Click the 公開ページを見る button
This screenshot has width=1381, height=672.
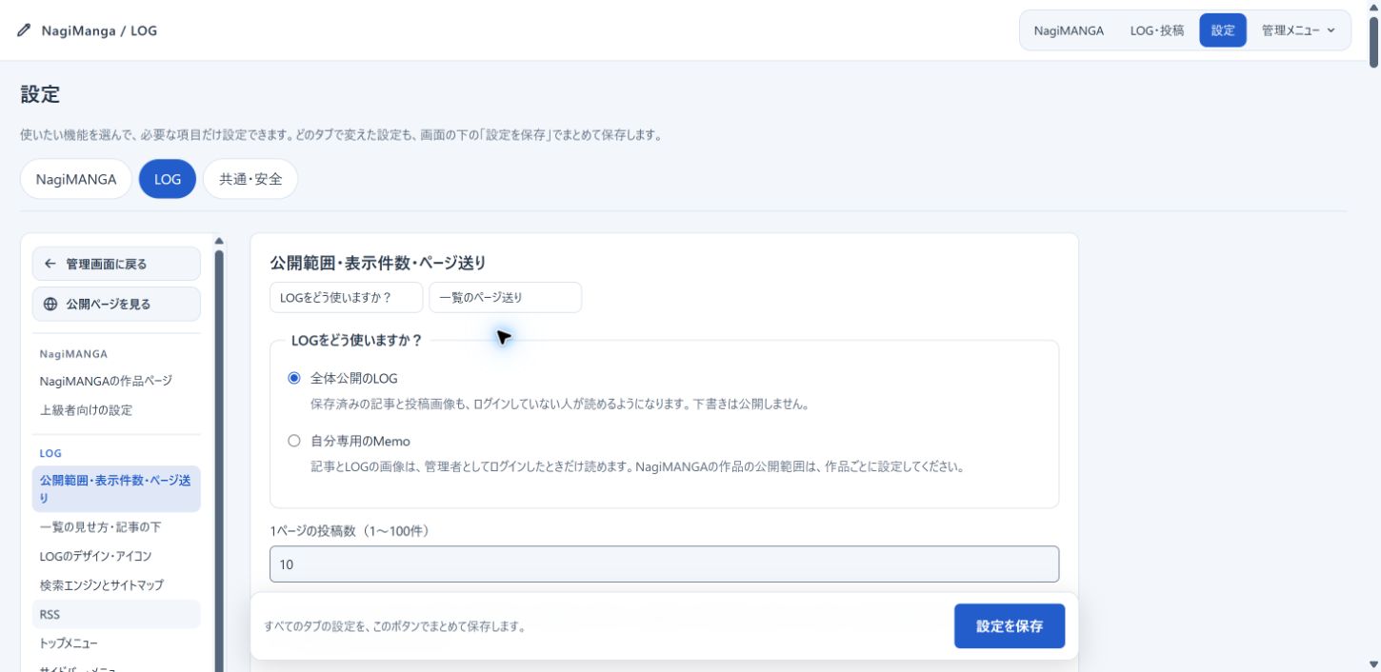point(116,305)
